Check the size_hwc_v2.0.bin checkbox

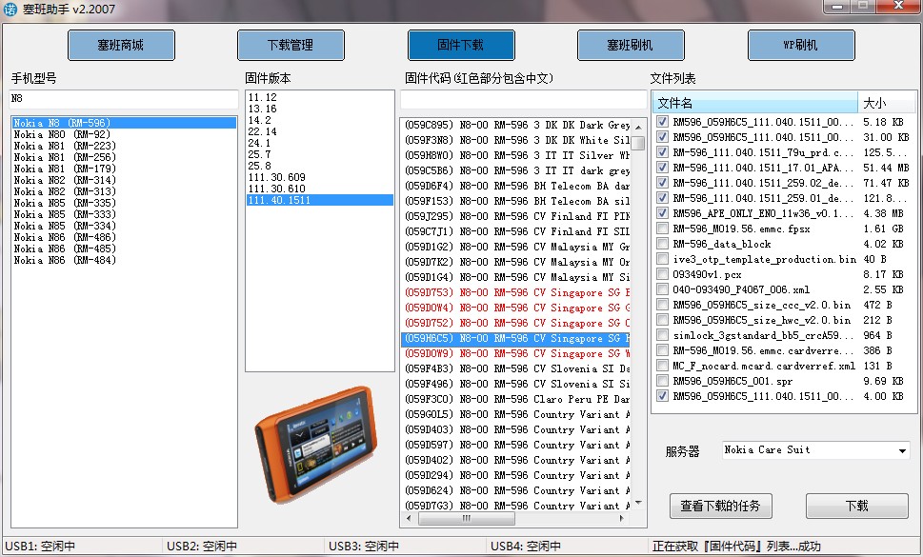662,320
